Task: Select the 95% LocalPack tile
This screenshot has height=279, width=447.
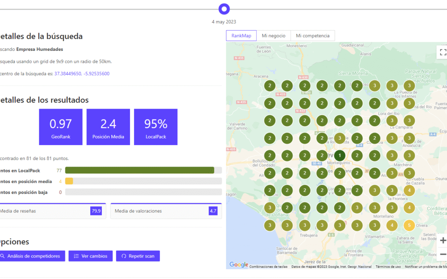Action: tap(156, 127)
